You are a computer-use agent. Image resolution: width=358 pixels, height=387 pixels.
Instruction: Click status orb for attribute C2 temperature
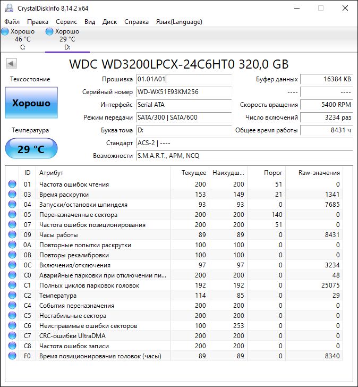(12, 296)
